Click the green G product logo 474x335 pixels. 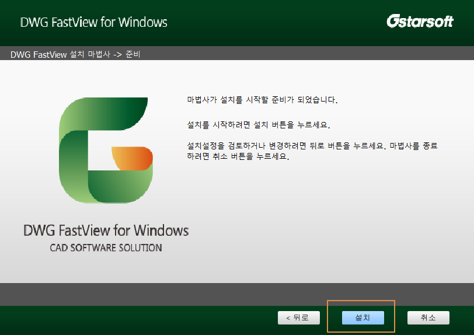point(106,150)
